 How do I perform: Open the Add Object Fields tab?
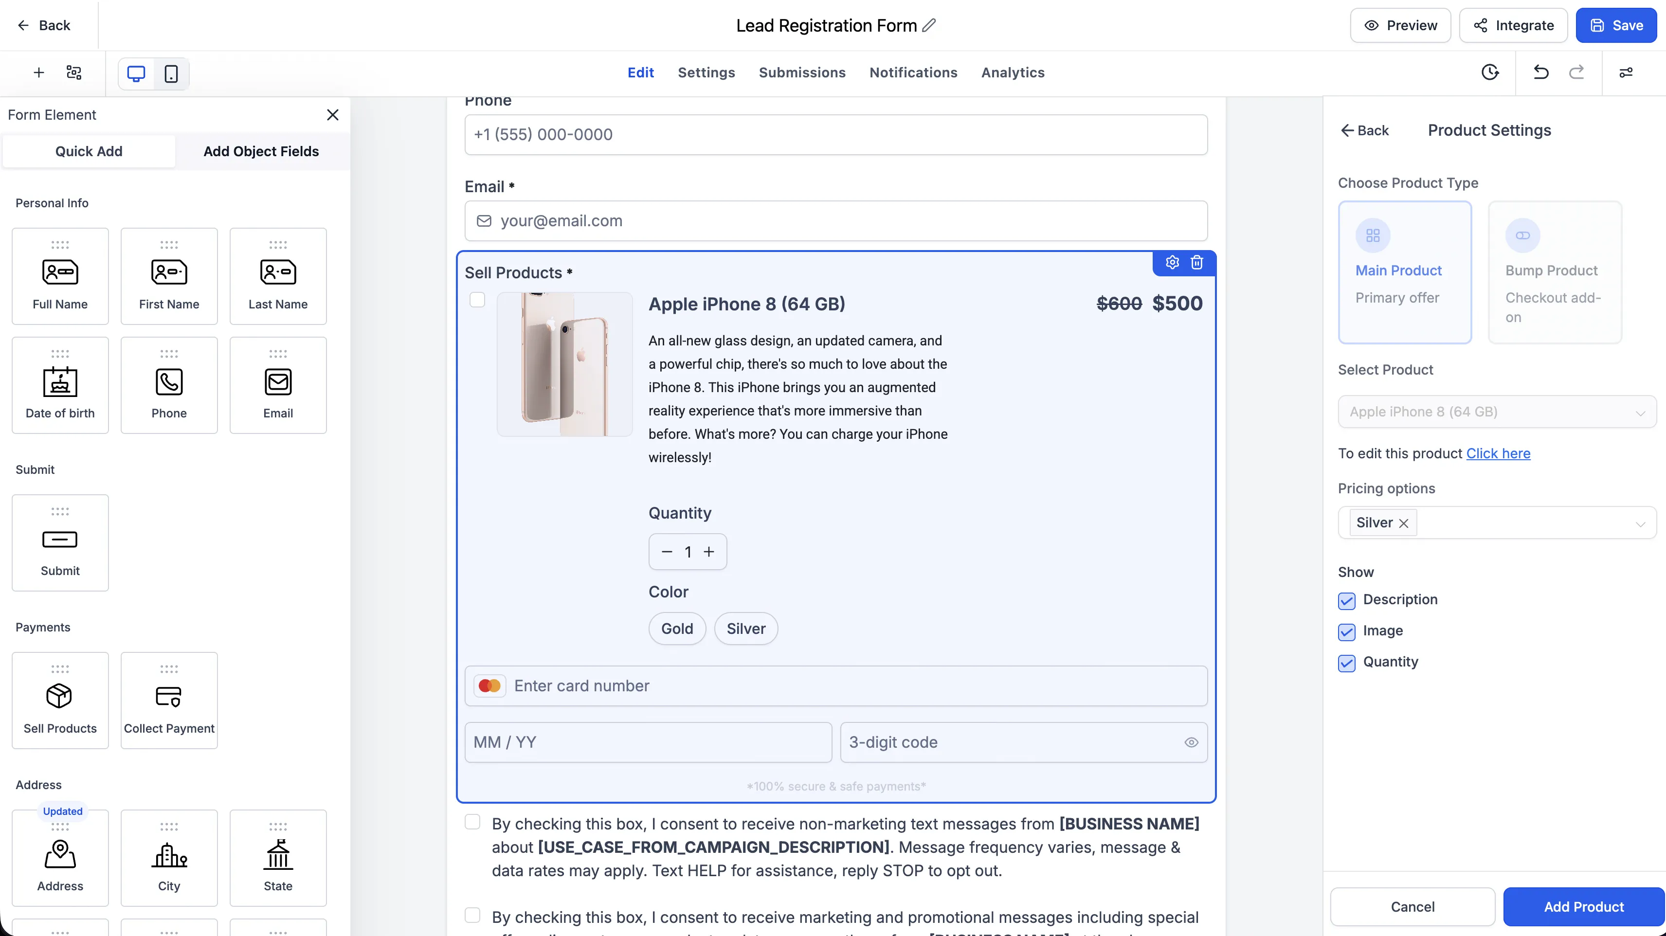pyautogui.click(x=261, y=151)
